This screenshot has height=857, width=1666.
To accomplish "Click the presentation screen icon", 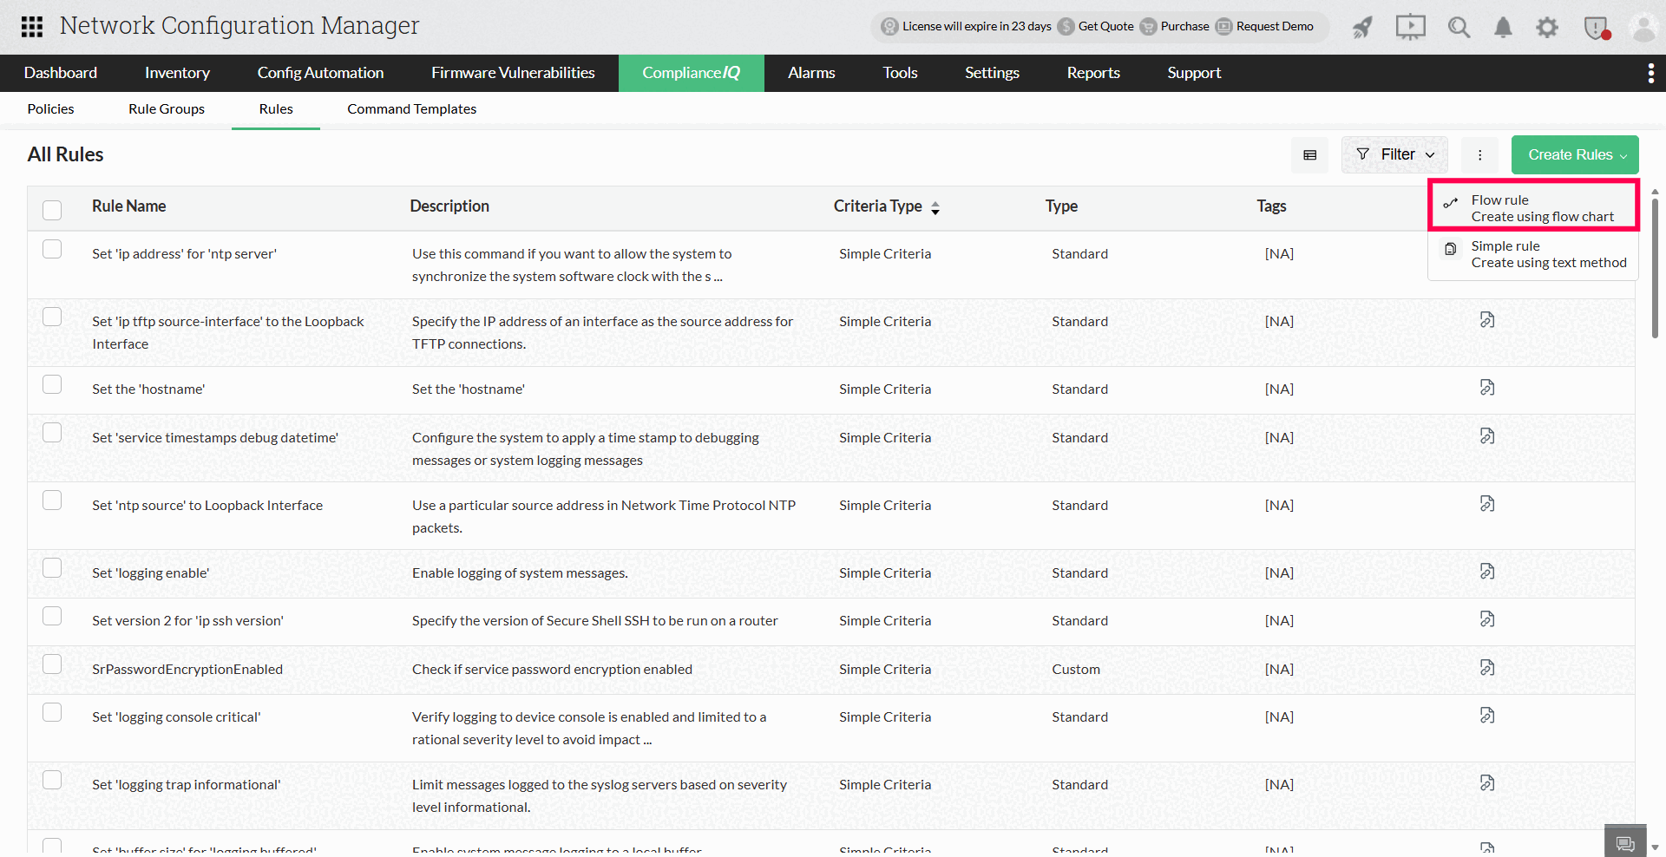I will pyautogui.click(x=1410, y=28).
